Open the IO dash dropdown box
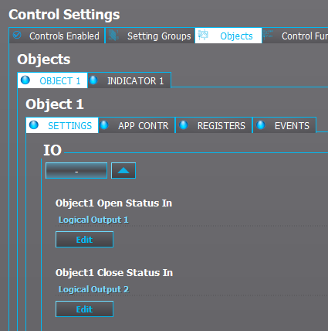The height and width of the screenshot is (331, 328). 76,171
